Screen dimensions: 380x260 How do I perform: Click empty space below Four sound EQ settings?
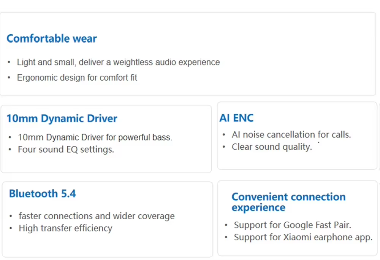[106, 164]
